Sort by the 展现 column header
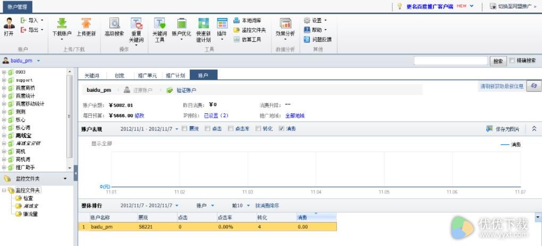This screenshot has width=542, height=246. 157,218
